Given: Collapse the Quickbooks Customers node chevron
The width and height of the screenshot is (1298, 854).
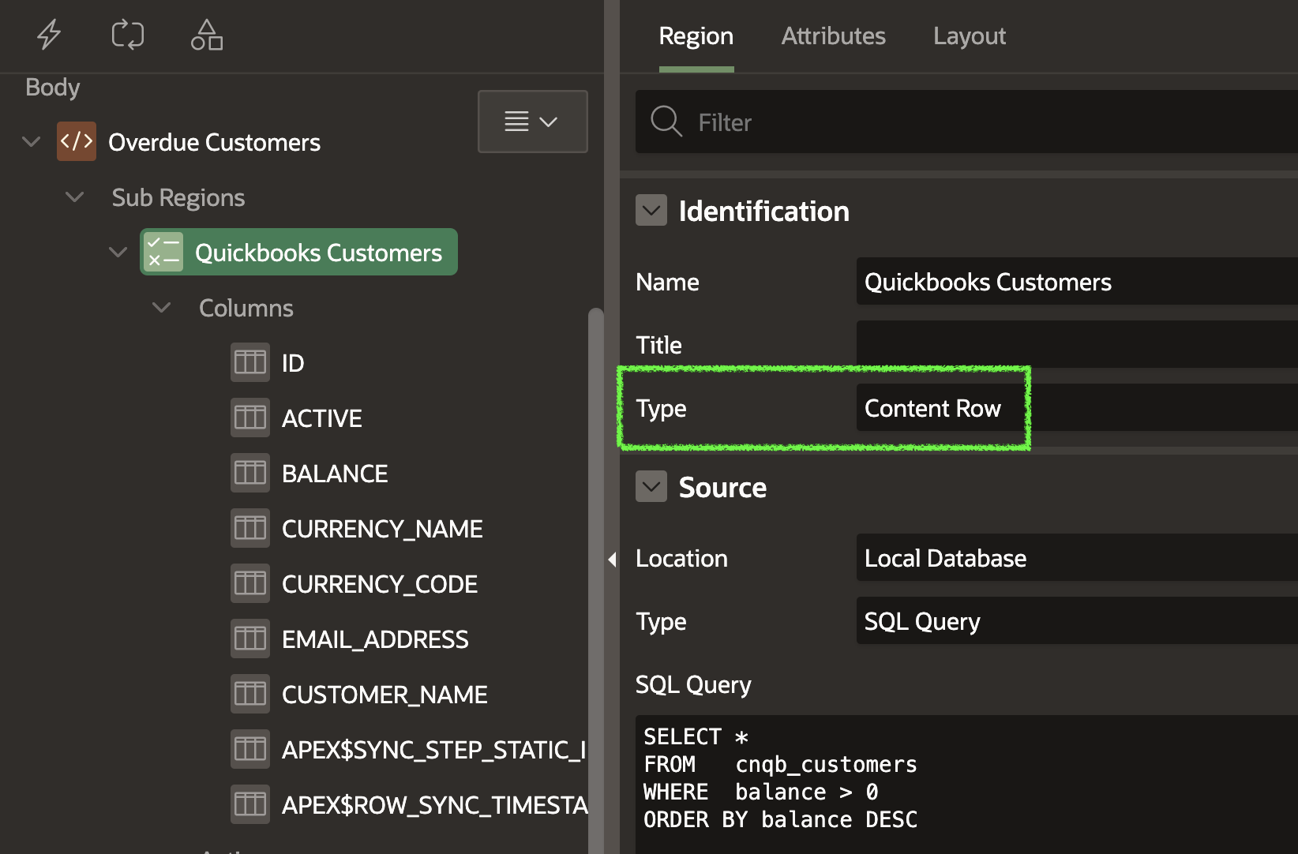Looking at the screenshot, I should 118,253.
